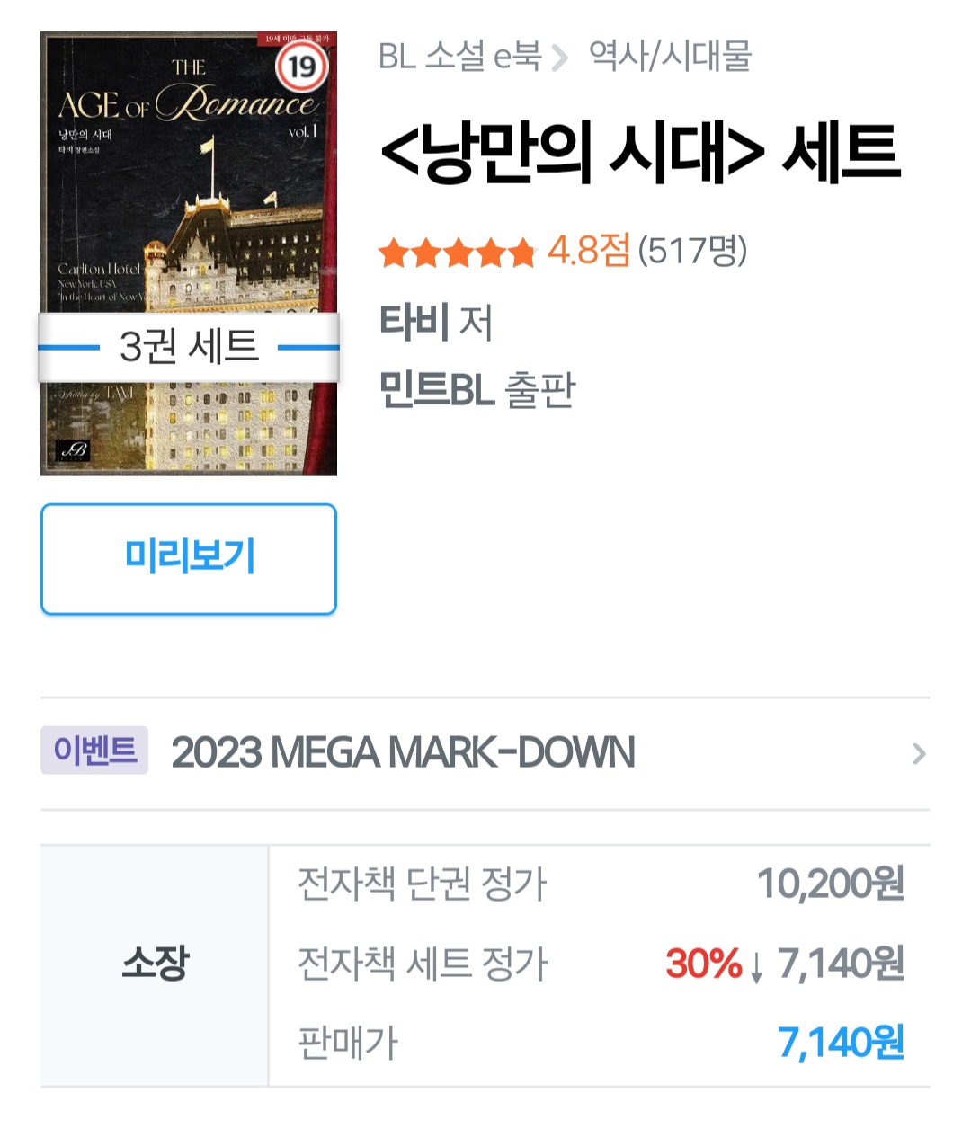Open author 타비's page

tap(414, 321)
